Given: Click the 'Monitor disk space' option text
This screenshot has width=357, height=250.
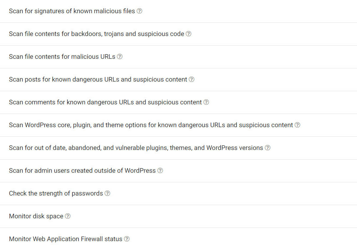Looking at the screenshot, I should click(36, 216).
